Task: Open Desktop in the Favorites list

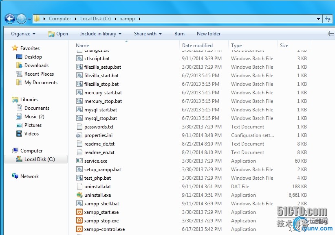Action: [33, 57]
